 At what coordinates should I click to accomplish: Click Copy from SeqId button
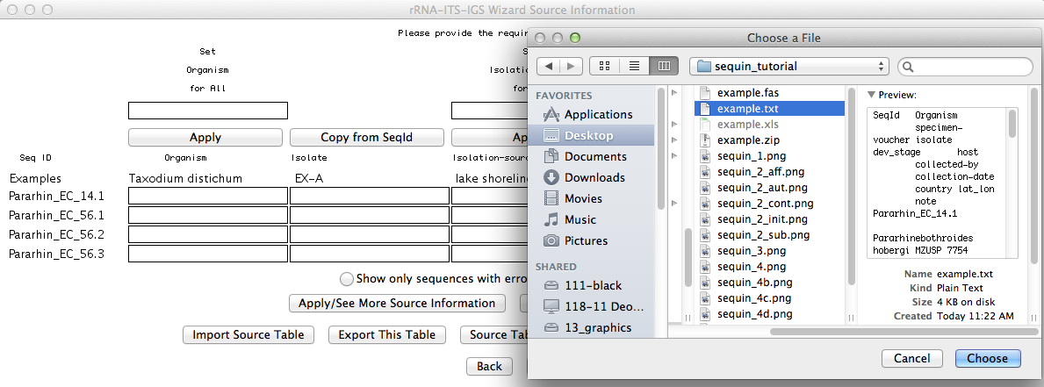click(x=367, y=137)
